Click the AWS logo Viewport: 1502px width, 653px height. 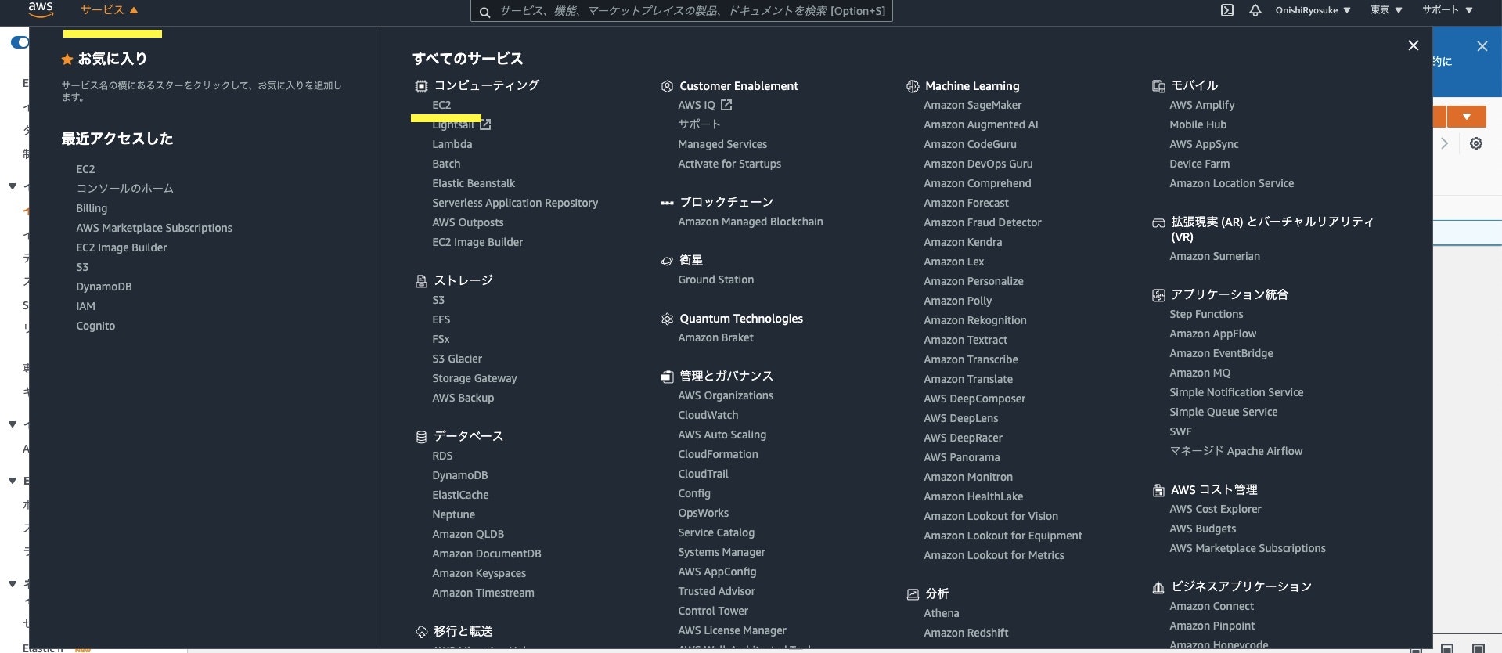pos(41,9)
